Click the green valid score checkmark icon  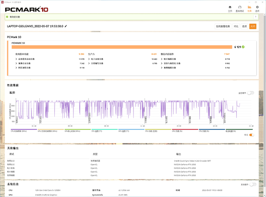(x=7, y=17)
